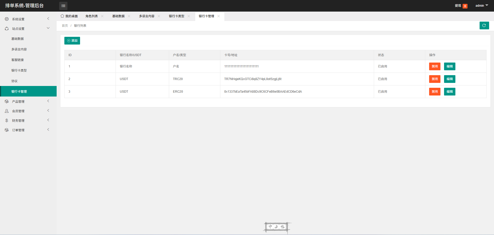Edit the ERC20 USDT row
Screen dimensions: 494x235
tap(449, 92)
